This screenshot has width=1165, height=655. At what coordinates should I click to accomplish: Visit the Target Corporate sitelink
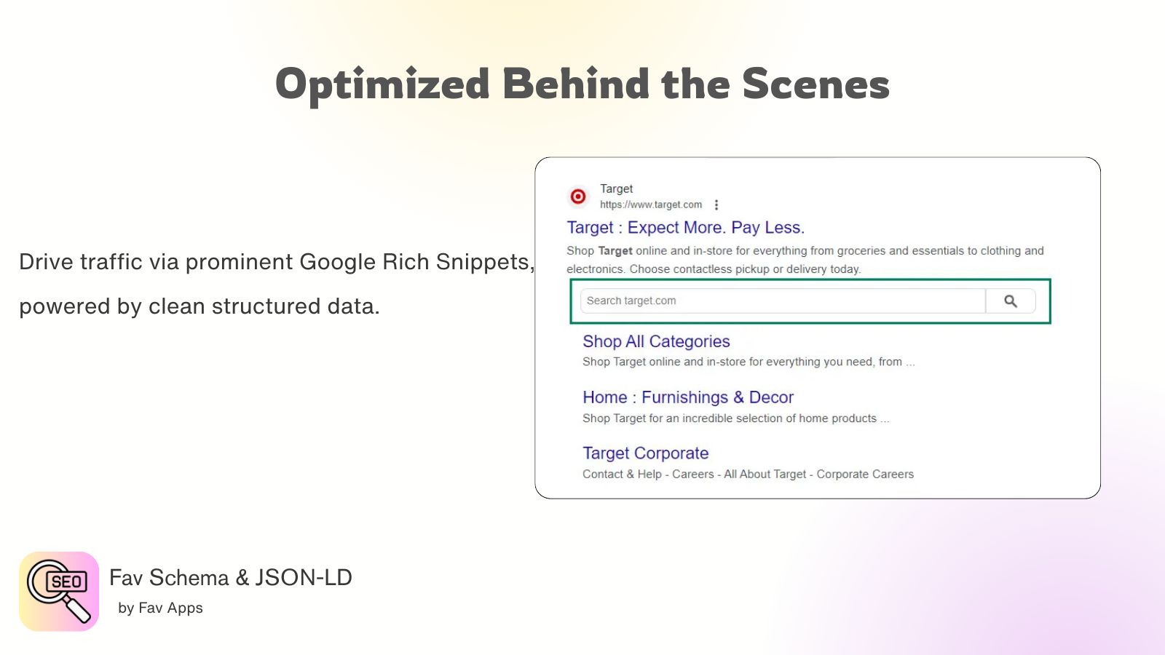point(645,453)
